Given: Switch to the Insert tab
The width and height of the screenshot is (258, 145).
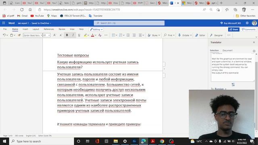Looking at the screenshot, I should coord(25,29).
